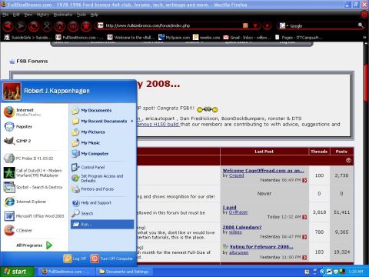Switch to FullSizeBronco.com taskbar item
The width and height of the screenshot is (369, 277).
click(x=66, y=272)
